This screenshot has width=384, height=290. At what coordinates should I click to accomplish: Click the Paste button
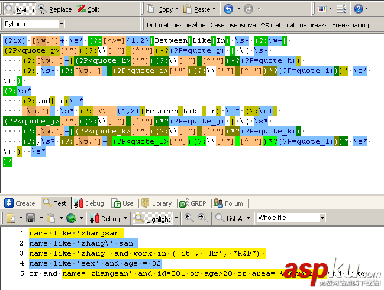[197, 9]
